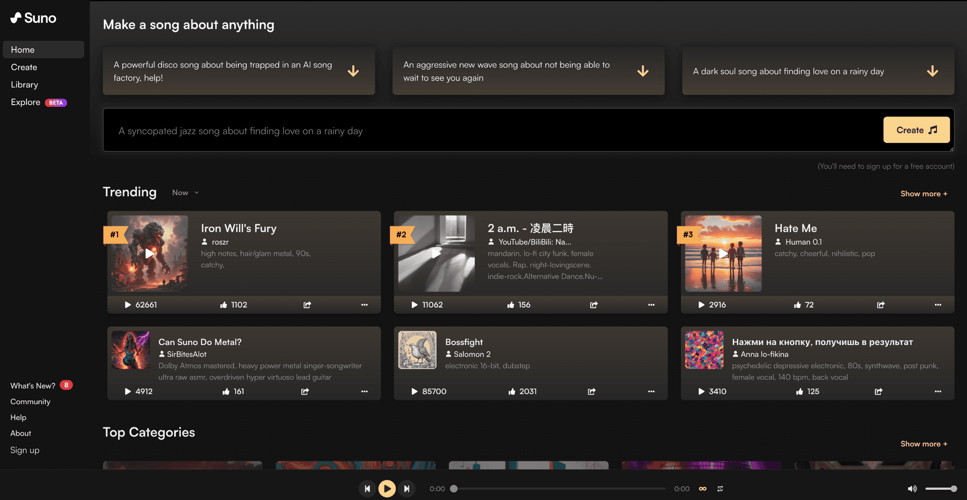Image resolution: width=967 pixels, height=500 pixels.
Task: Share the Anna lo-fikina song
Action: coord(879,391)
